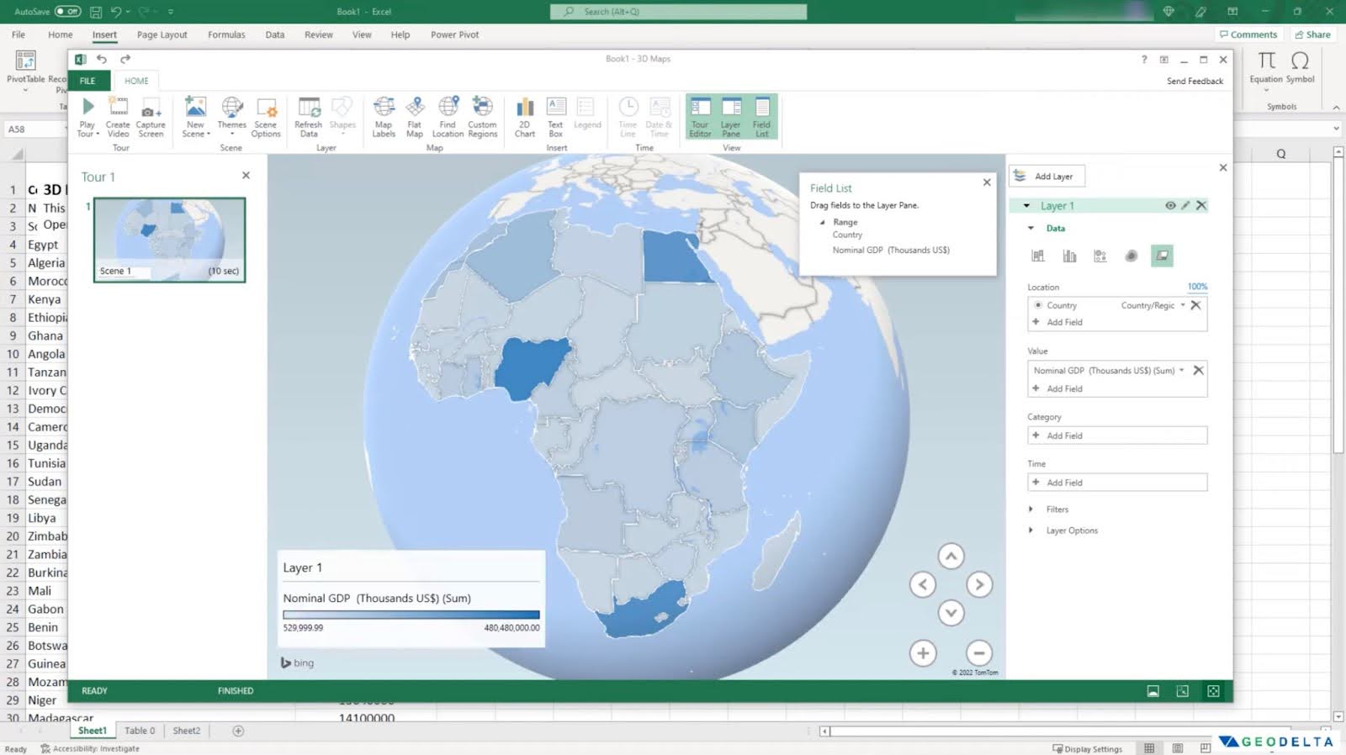The width and height of the screenshot is (1346, 755).
Task: Select the 3D Maps HOME tab
Action: coord(136,81)
